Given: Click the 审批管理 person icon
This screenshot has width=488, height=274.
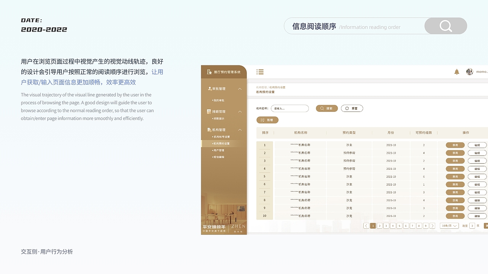Looking at the screenshot, I should [209, 89].
